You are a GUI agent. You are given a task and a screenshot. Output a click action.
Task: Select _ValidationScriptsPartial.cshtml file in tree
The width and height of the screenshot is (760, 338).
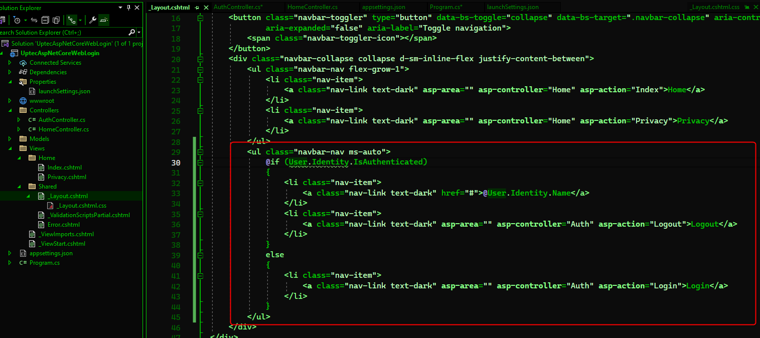click(88, 215)
